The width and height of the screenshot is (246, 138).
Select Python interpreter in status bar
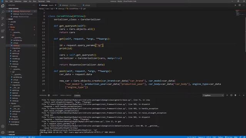point(14,137)
